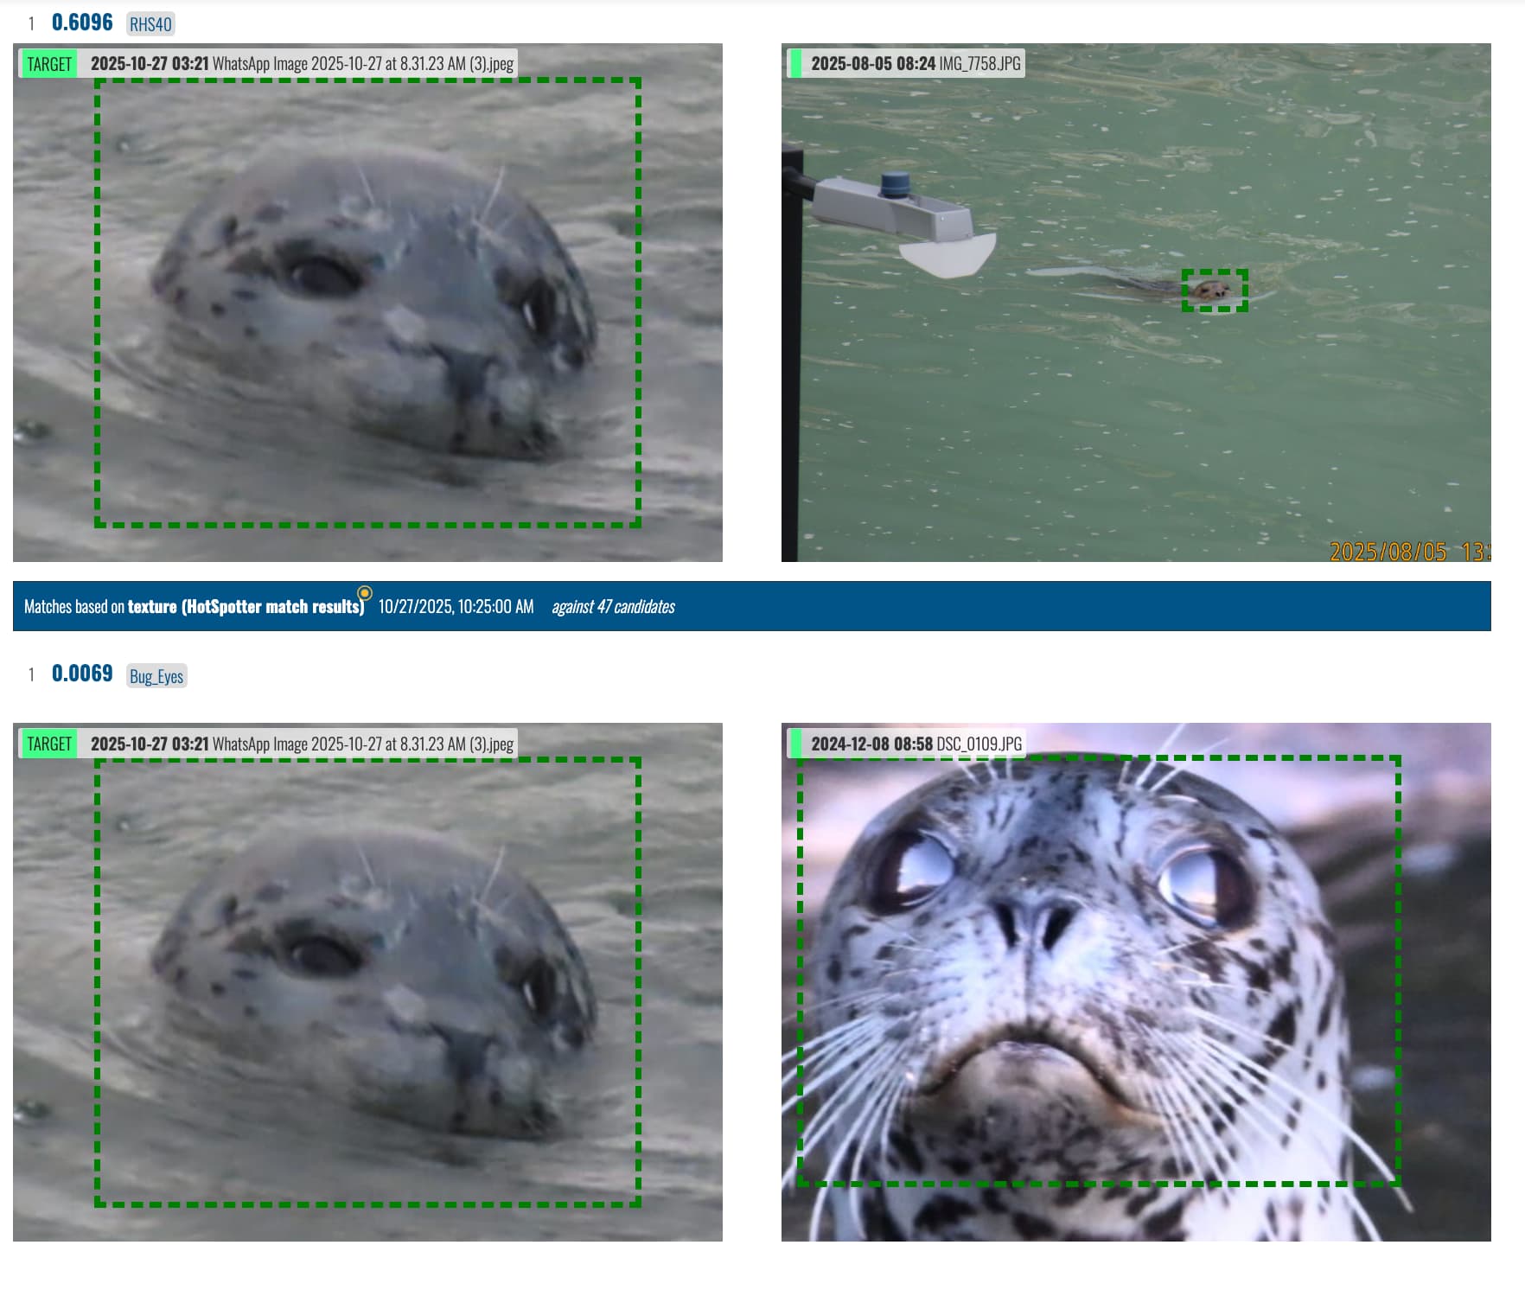Click green indicator beside DSC_0109.JPG label

point(794,744)
